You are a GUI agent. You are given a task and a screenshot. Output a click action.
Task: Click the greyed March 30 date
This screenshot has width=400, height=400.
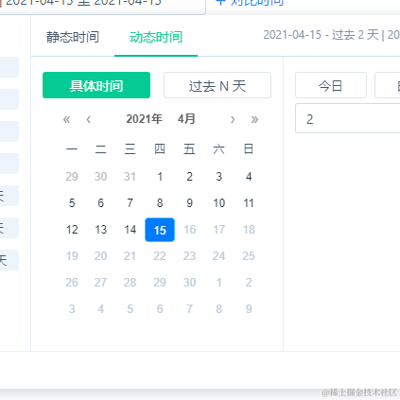pos(101,177)
